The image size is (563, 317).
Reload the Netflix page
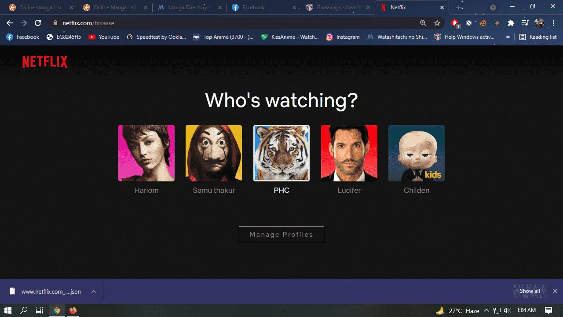38,23
